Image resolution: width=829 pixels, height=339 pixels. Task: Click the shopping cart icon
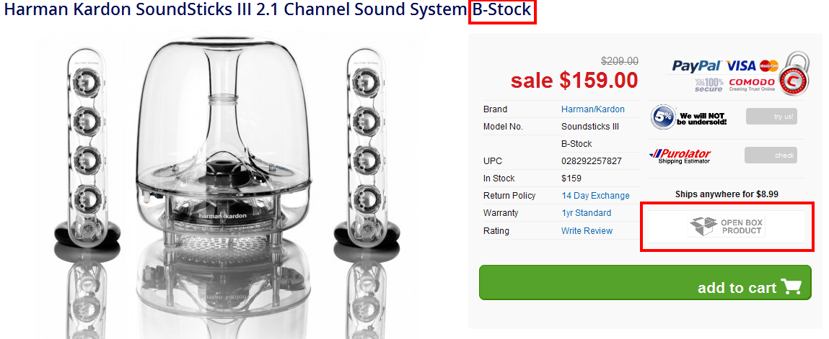791,287
